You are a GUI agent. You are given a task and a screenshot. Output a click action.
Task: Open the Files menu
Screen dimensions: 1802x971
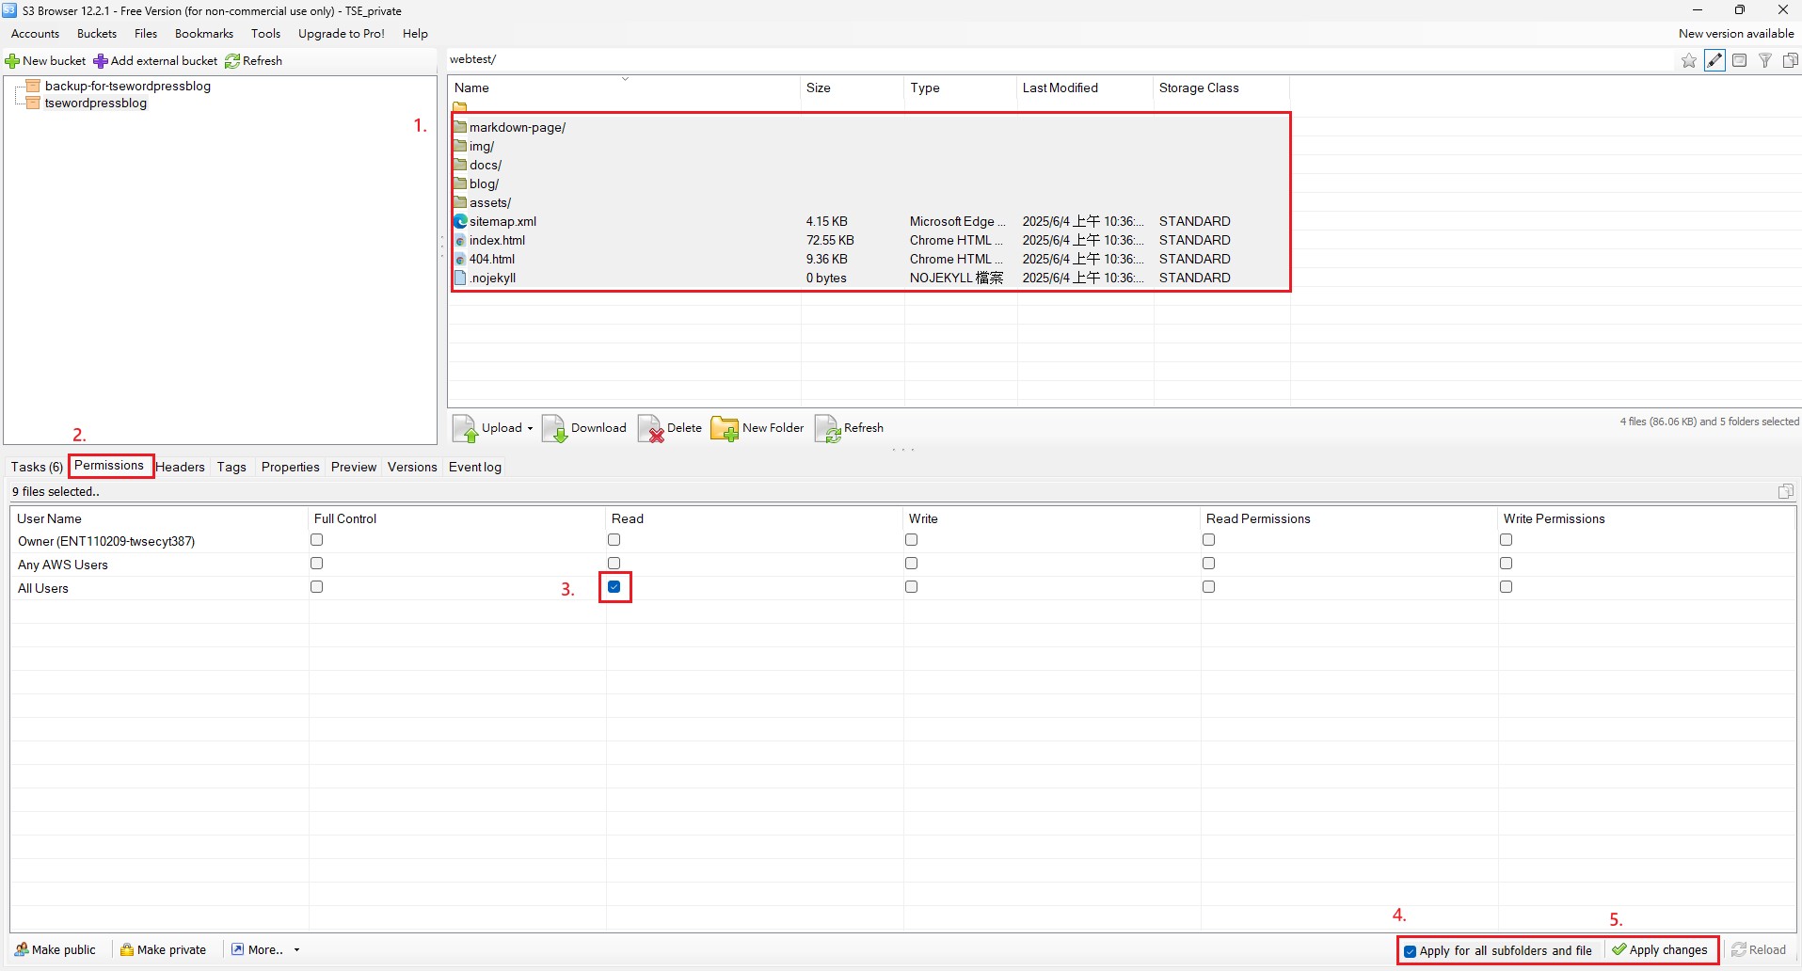[146, 34]
